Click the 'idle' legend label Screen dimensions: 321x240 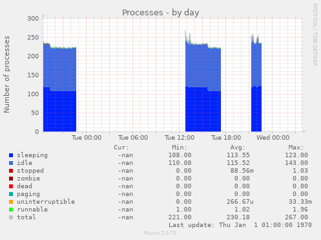[x=25, y=163]
